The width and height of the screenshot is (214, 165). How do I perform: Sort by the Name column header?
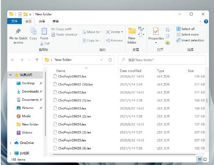(61, 71)
